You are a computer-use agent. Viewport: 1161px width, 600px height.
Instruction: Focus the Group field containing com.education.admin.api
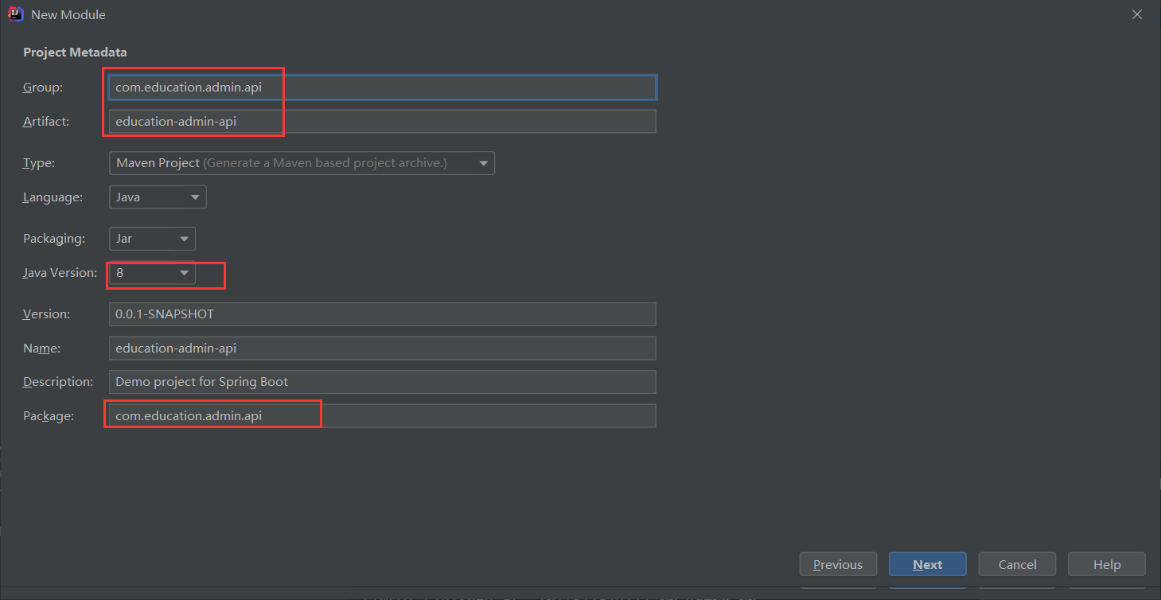point(382,88)
